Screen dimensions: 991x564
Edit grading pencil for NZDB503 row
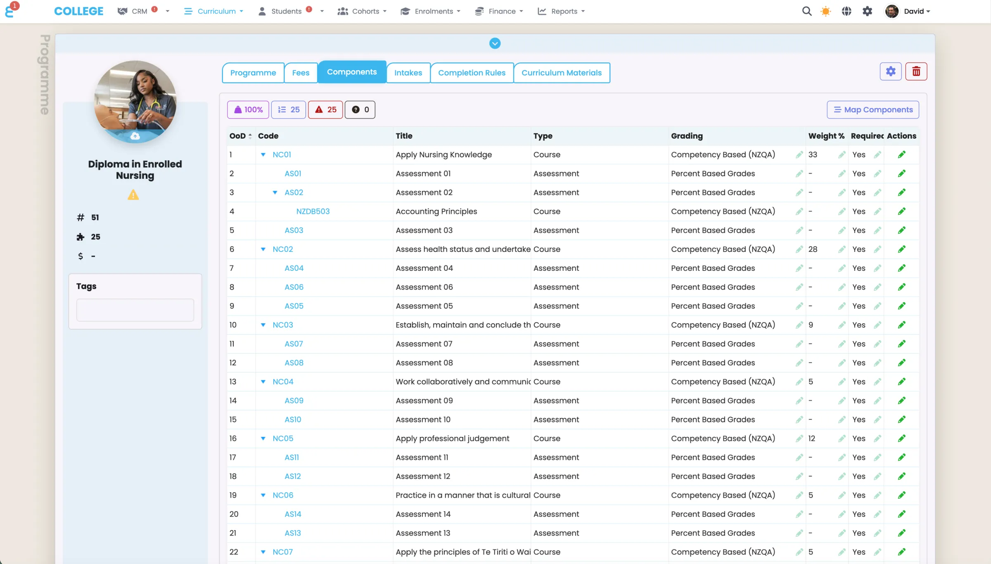pyautogui.click(x=799, y=211)
